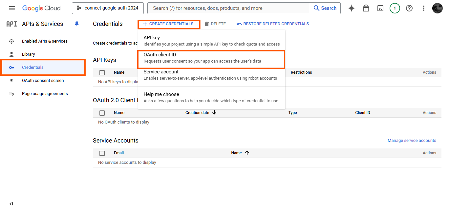Unpin APIs & Services from navigation
Image resolution: width=449 pixels, height=212 pixels.
(x=76, y=24)
